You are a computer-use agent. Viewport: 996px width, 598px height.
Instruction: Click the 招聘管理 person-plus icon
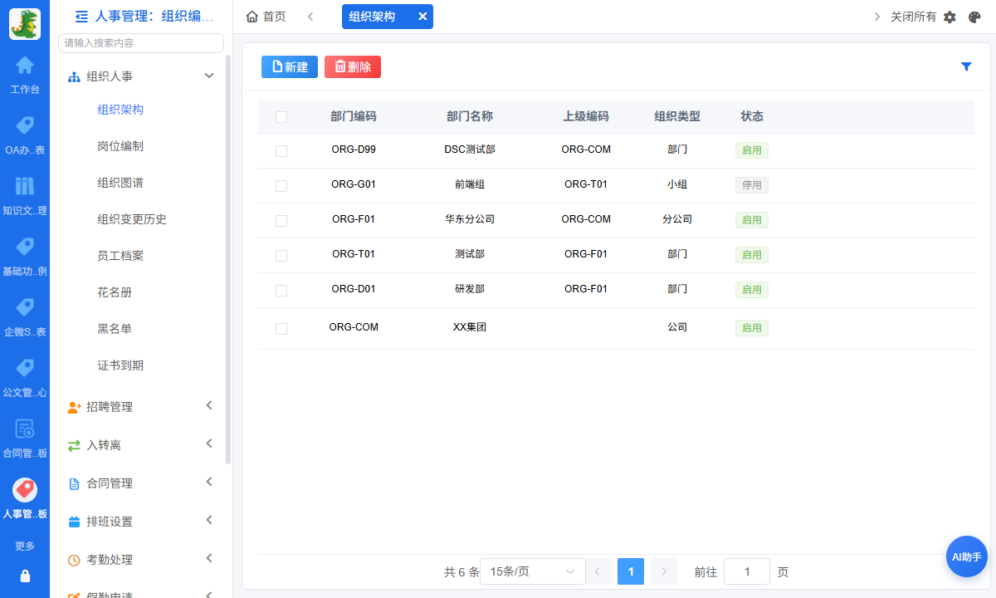pos(74,407)
